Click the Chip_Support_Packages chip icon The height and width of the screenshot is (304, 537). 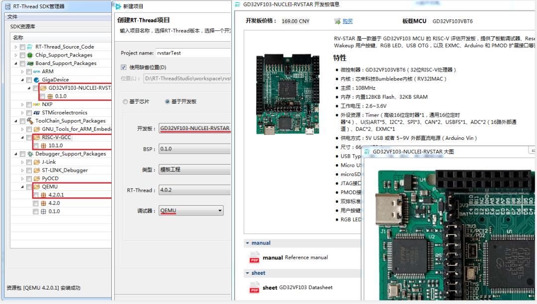[30, 55]
